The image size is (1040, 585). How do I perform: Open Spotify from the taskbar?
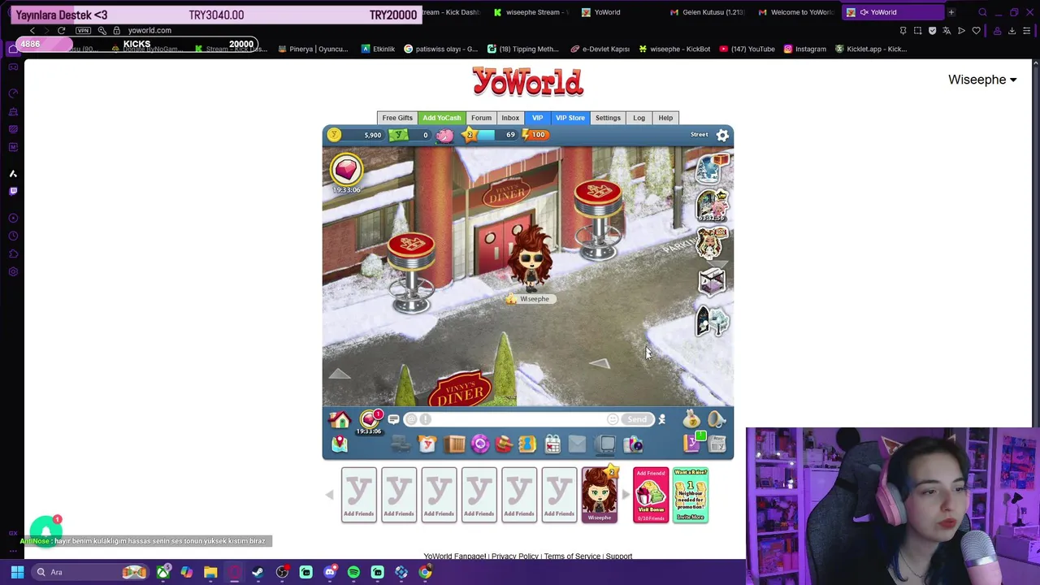point(353,572)
